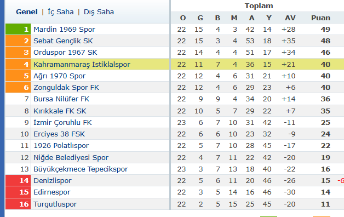Image resolution: width=344 pixels, height=217 pixels.
Task: Open İzmir Çoruhlu FK team page
Action: pos(62,122)
